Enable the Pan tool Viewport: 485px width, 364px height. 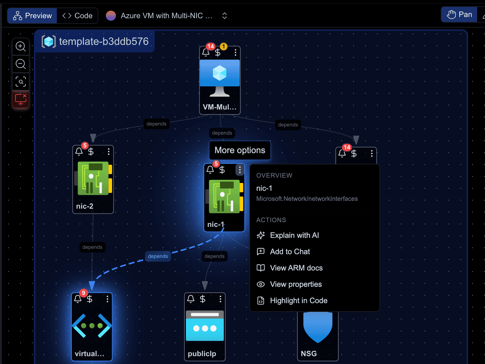tap(459, 14)
